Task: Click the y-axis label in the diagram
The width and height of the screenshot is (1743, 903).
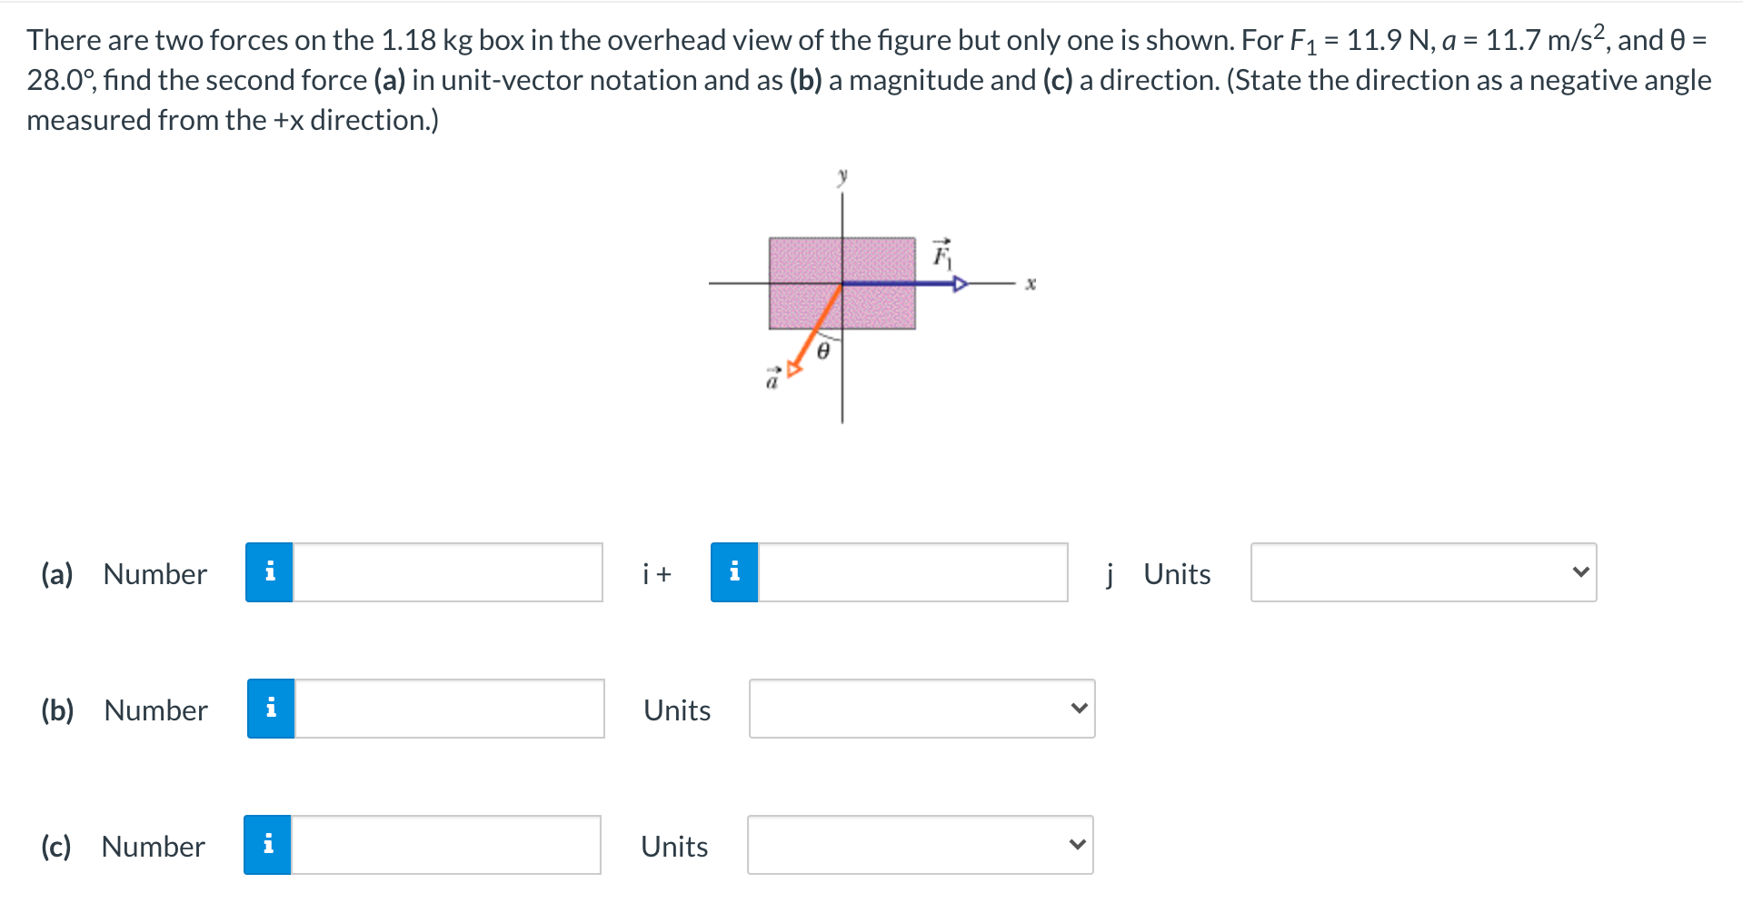Action: (x=842, y=175)
